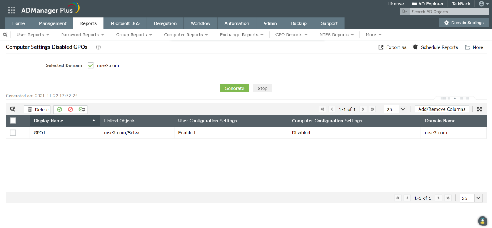
Task: Open help for Computer Settings Disabled GPOs
Action: (98, 47)
